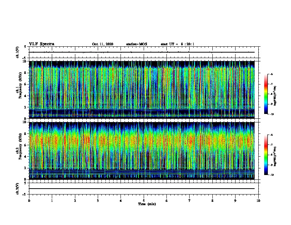Click the time axis tick label "2"
The height and width of the screenshot is (225, 291).
(x=75, y=201)
